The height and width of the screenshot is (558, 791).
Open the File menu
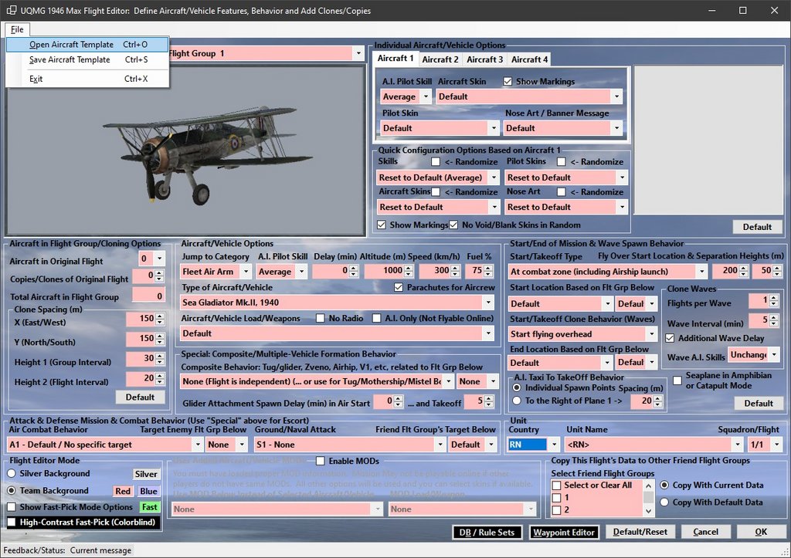(x=17, y=29)
